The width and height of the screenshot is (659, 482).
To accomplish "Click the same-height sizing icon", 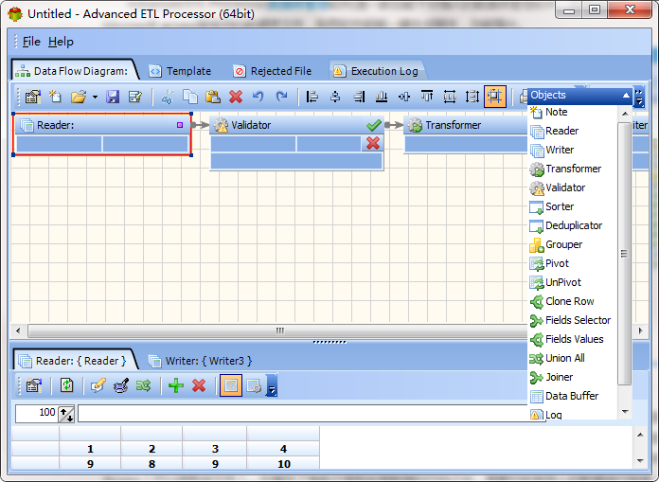I will tap(472, 97).
